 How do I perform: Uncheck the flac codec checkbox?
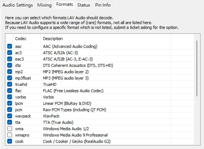[x=10, y=91]
